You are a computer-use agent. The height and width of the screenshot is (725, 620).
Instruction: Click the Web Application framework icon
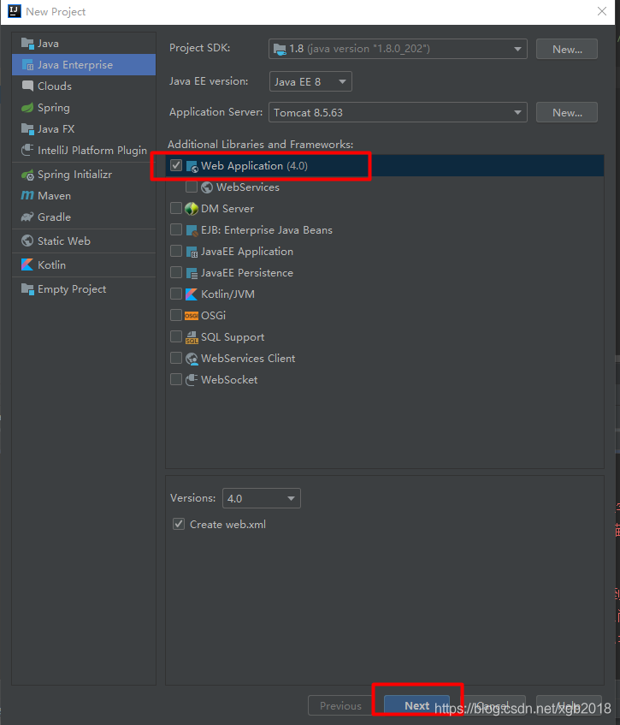pyautogui.click(x=192, y=166)
